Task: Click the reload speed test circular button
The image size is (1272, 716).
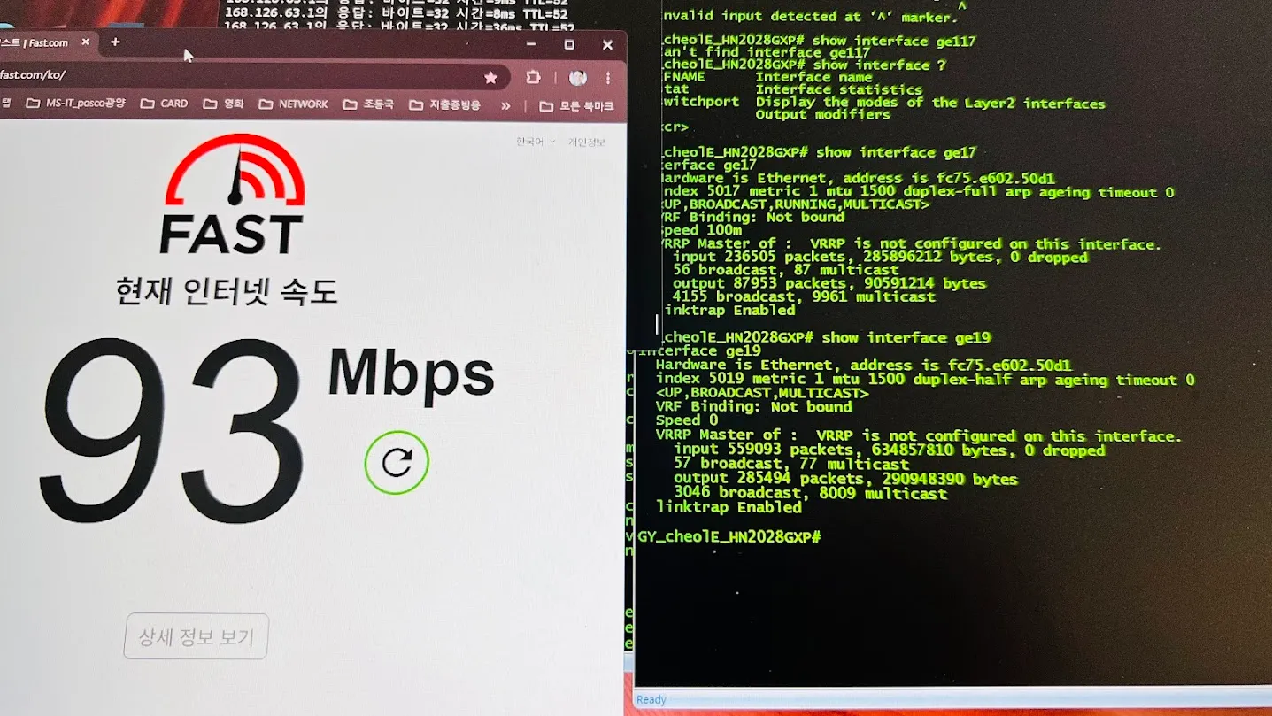Action: coord(397,462)
